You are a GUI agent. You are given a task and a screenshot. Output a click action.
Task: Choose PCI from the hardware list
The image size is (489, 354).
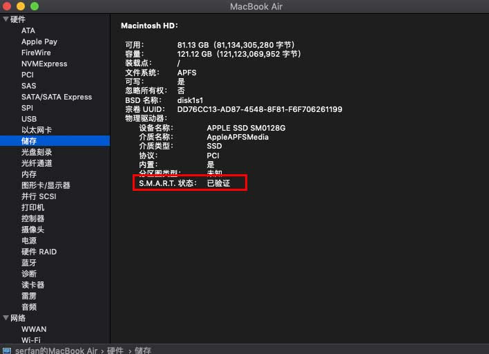tap(28, 75)
